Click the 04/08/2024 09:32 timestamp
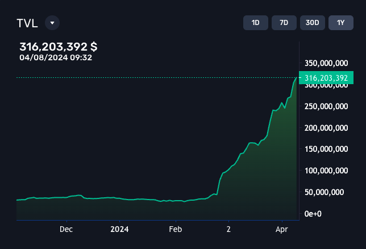 pos(56,57)
